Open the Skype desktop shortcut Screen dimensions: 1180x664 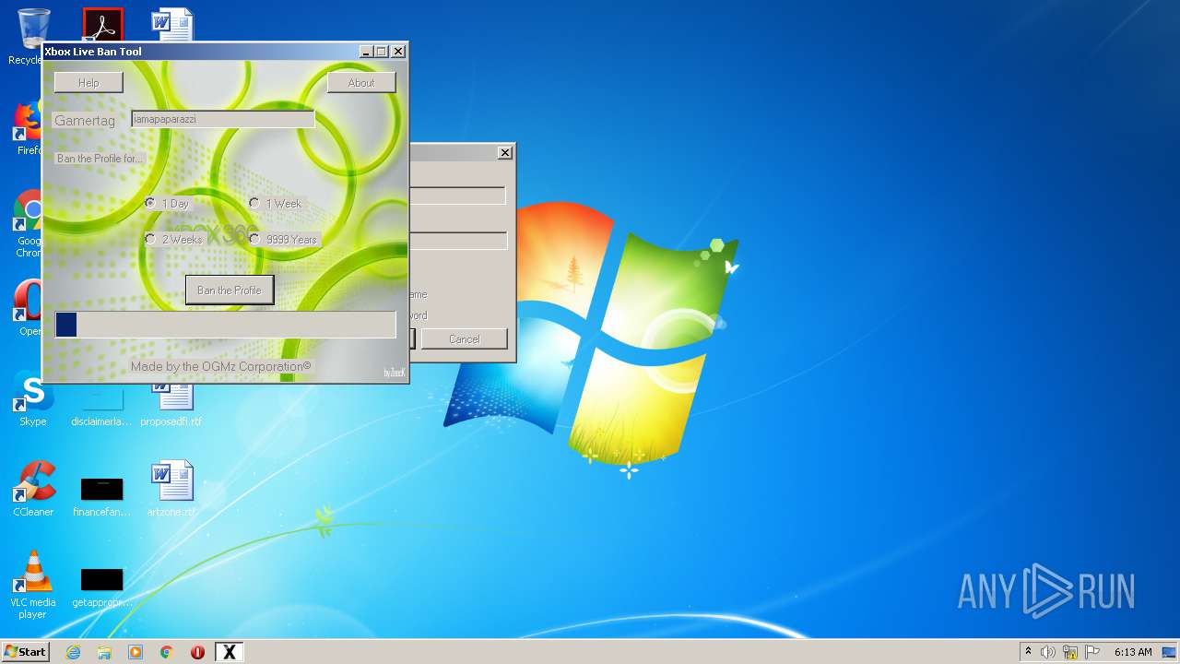(x=32, y=400)
